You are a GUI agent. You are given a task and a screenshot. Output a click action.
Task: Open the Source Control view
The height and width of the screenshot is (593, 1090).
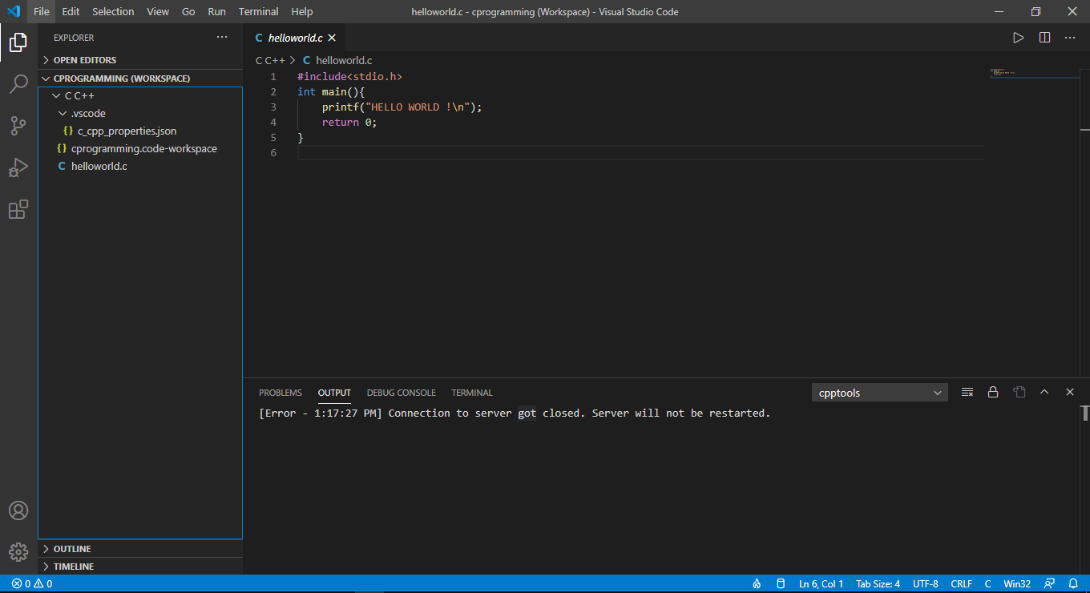(x=18, y=126)
